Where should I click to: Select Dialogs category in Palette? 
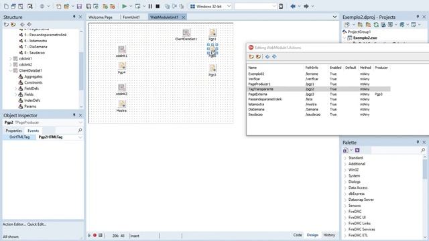[x=355, y=181]
